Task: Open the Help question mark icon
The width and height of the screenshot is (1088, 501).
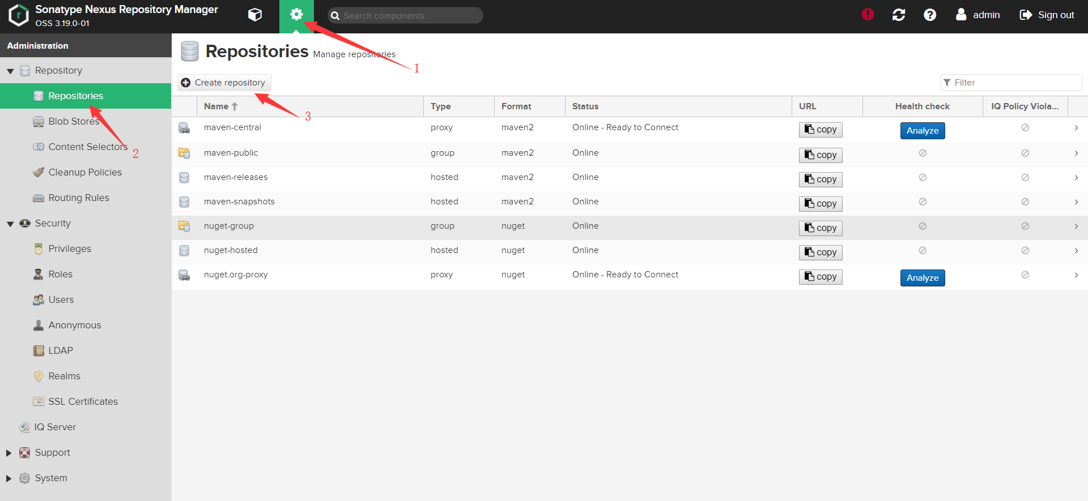Action: point(930,15)
